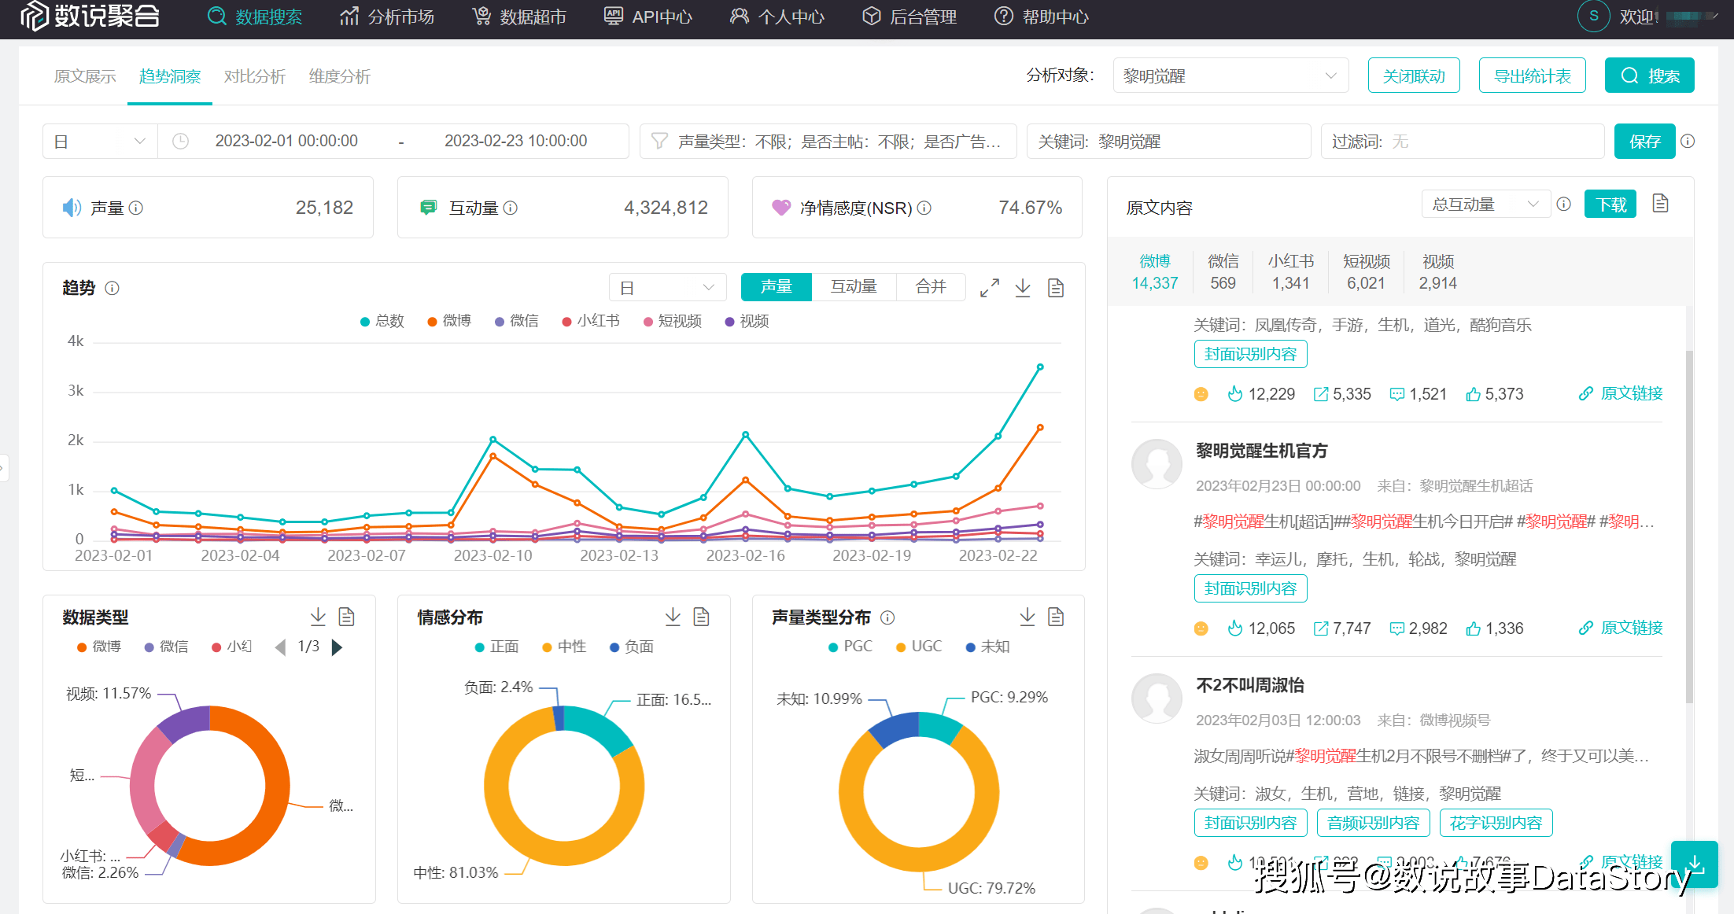Open 原文链接 of 黎明觉醒生机官方 post

[x=1621, y=628]
